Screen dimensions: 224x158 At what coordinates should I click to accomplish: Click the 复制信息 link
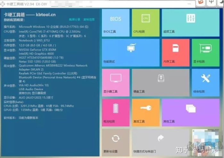pos(89,20)
